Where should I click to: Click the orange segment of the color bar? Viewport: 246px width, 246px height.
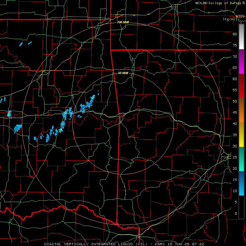point(241,110)
